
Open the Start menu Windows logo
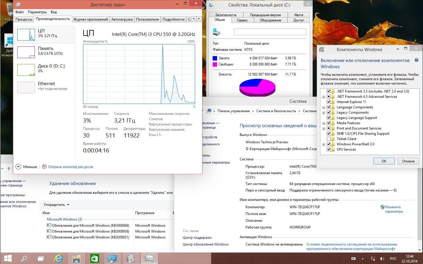pyautogui.click(x=8, y=258)
